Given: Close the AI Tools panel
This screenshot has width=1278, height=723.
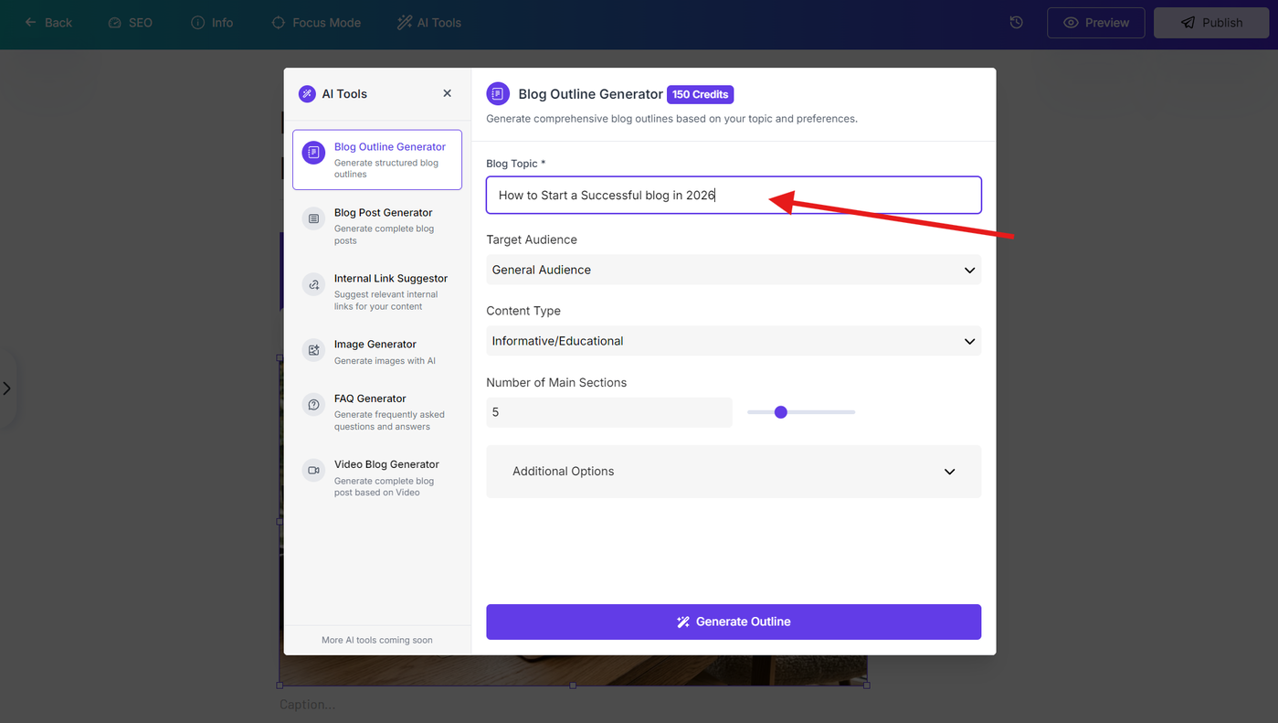Looking at the screenshot, I should [x=447, y=93].
